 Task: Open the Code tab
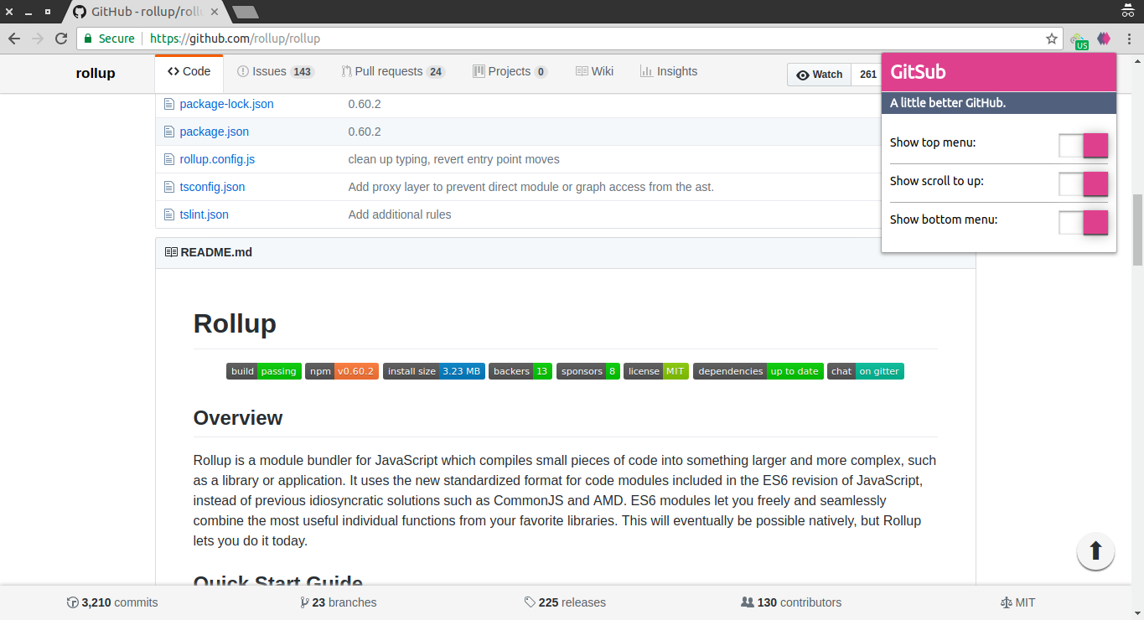tap(189, 72)
